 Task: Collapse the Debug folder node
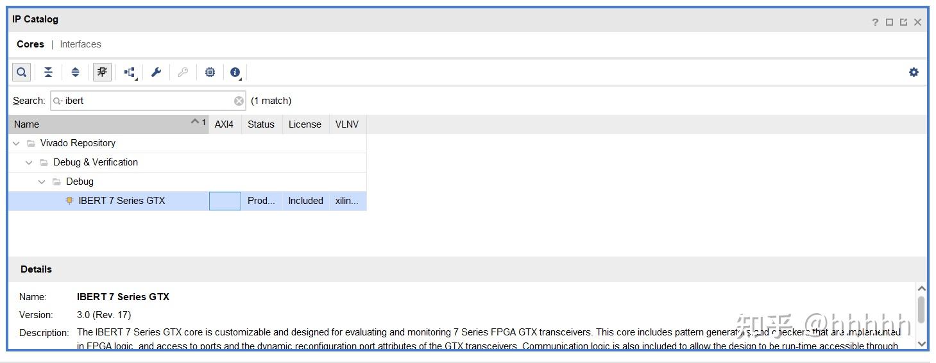coord(42,181)
